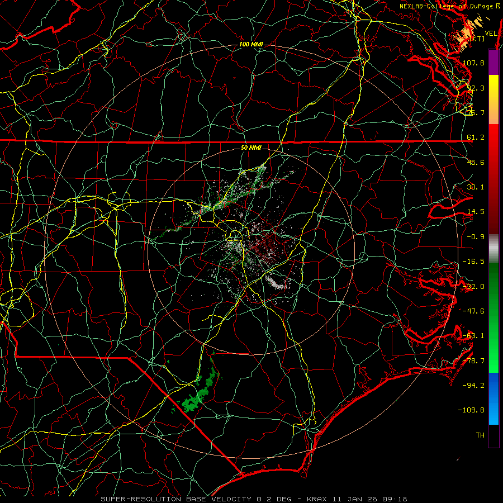The height and width of the screenshot is (503, 503).
Task: Click the -94.2 value on velocity scale
Action: [x=473, y=385]
